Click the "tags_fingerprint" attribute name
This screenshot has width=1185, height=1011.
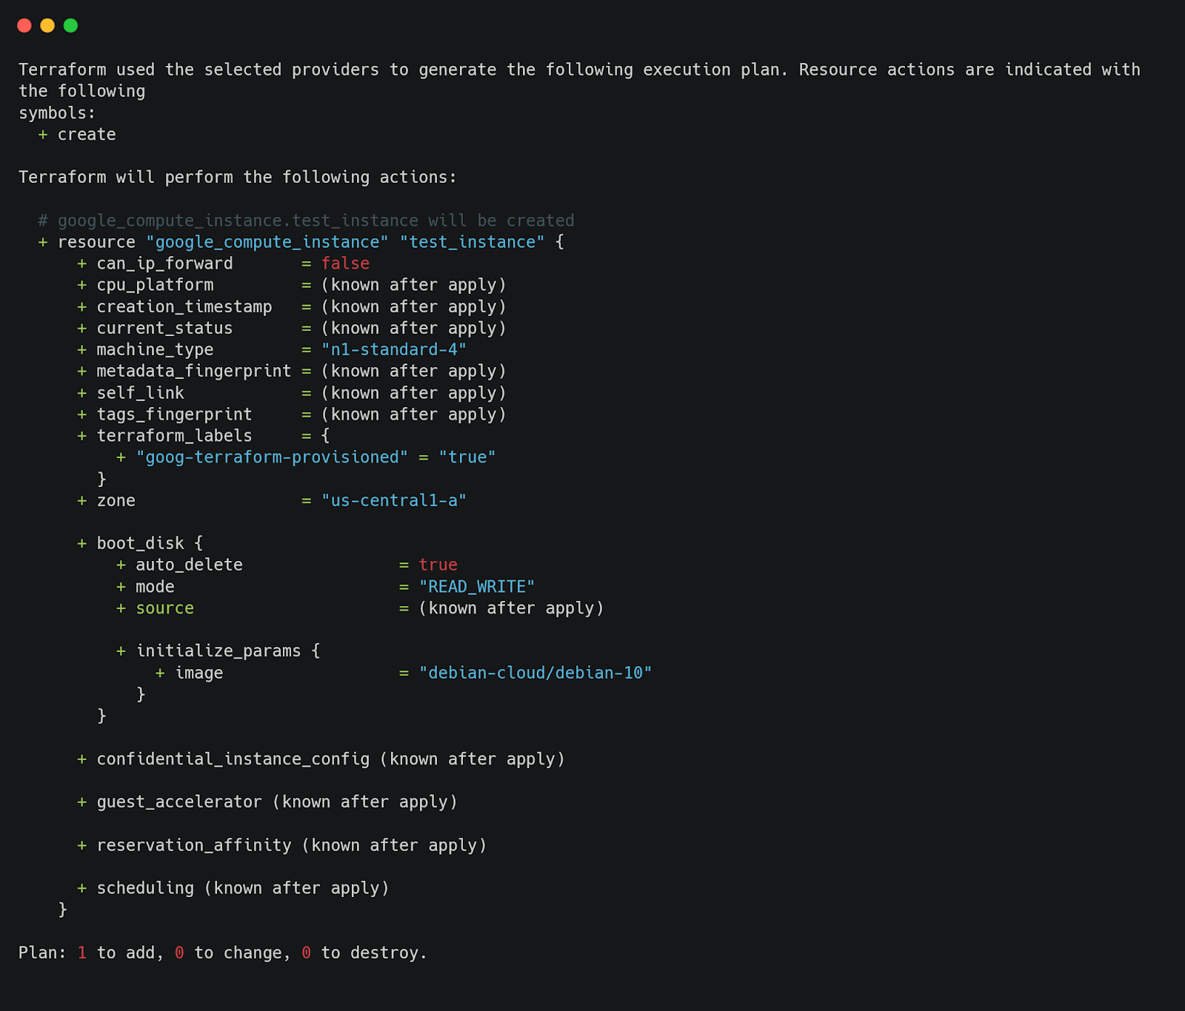coord(174,414)
